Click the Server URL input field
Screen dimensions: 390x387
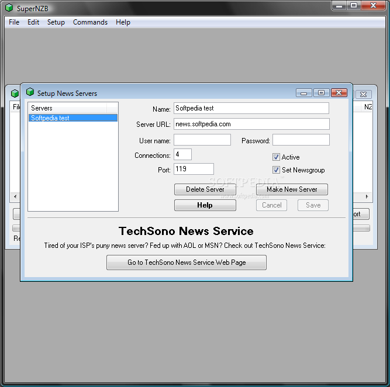pyautogui.click(x=251, y=124)
